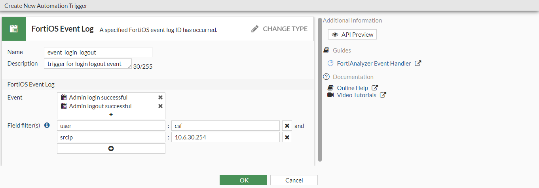539x188 pixels.
Task: Open API Preview
Action: (x=352, y=35)
